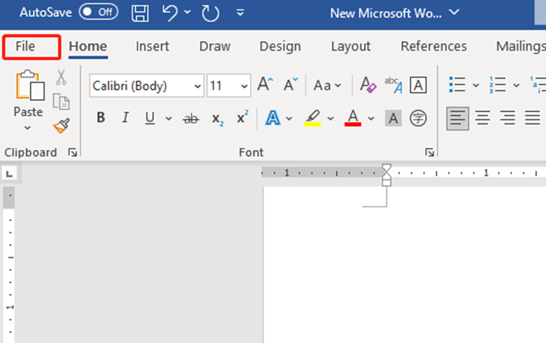This screenshot has width=546, height=343.
Task: Open underline style dropdown arrow
Action: [169, 119]
